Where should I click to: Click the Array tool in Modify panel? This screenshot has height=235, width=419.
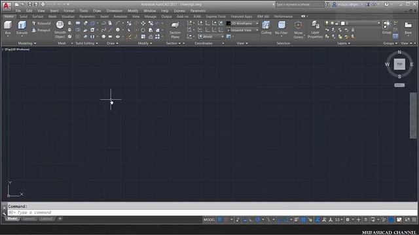coord(157,37)
